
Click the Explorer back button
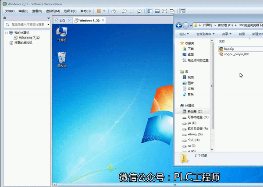tap(179, 26)
